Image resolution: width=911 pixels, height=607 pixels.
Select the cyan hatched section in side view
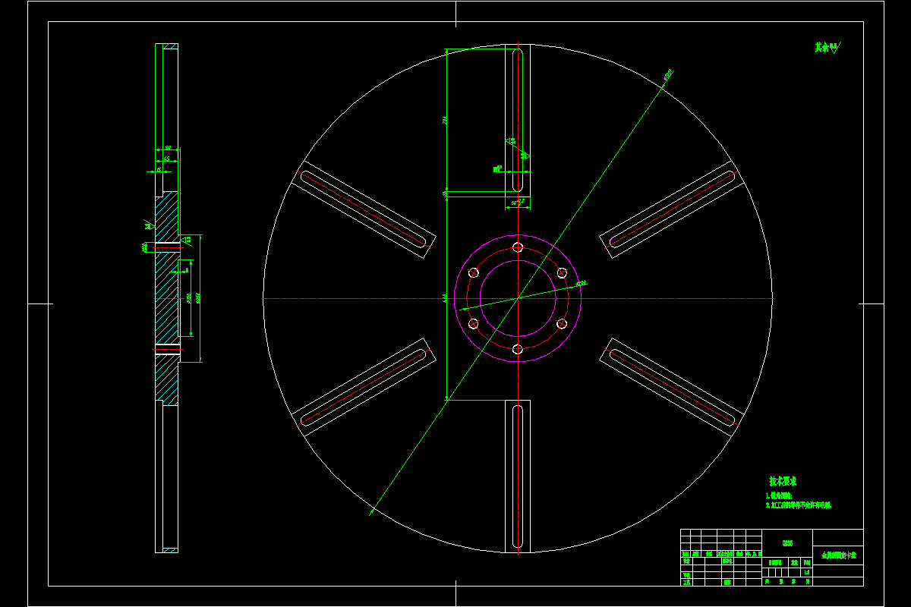point(166,298)
